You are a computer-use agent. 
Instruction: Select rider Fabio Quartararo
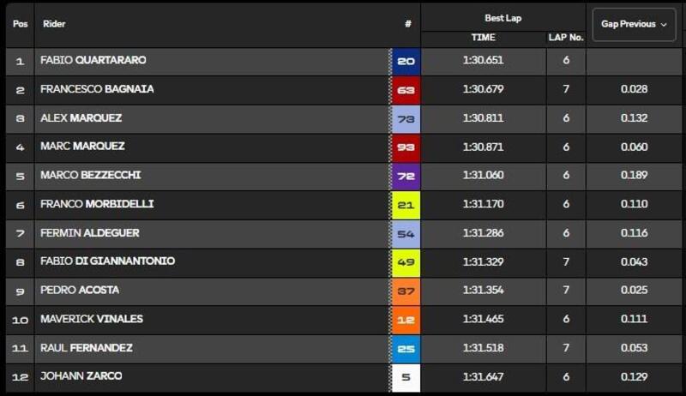pos(93,61)
